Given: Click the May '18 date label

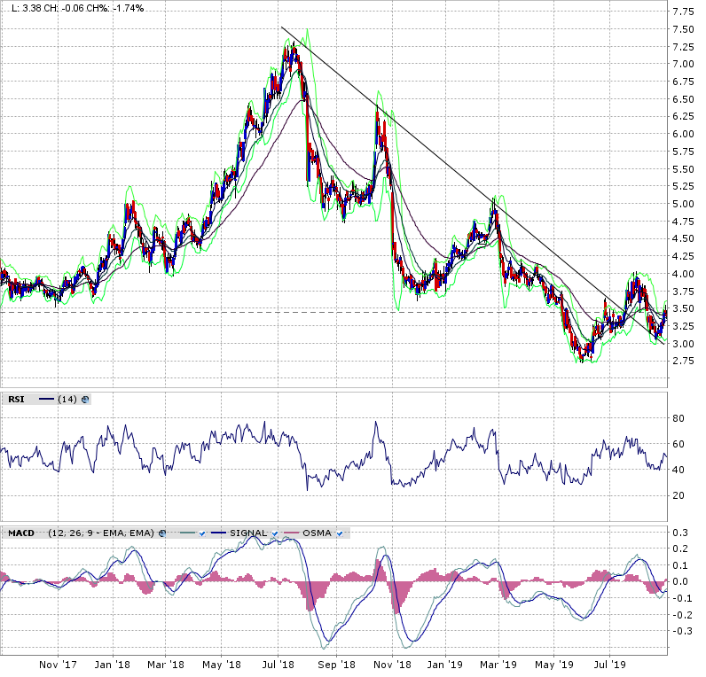Looking at the screenshot, I should (x=221, y=665).
